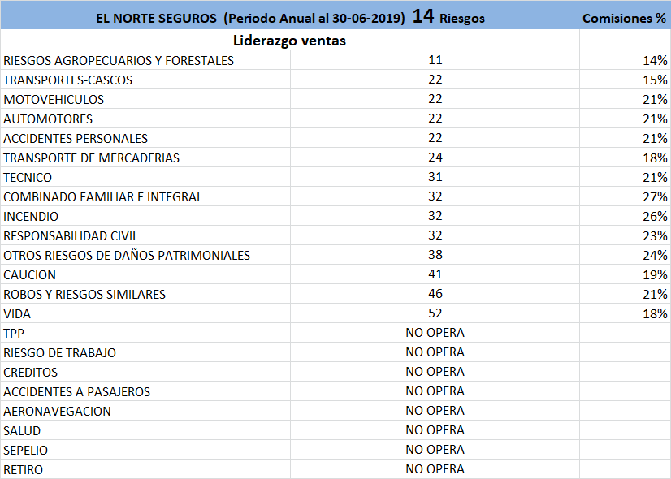Select NO OPERA in the RETIRO row
Screen dimensions: 671x479
[x=435, y=469]
